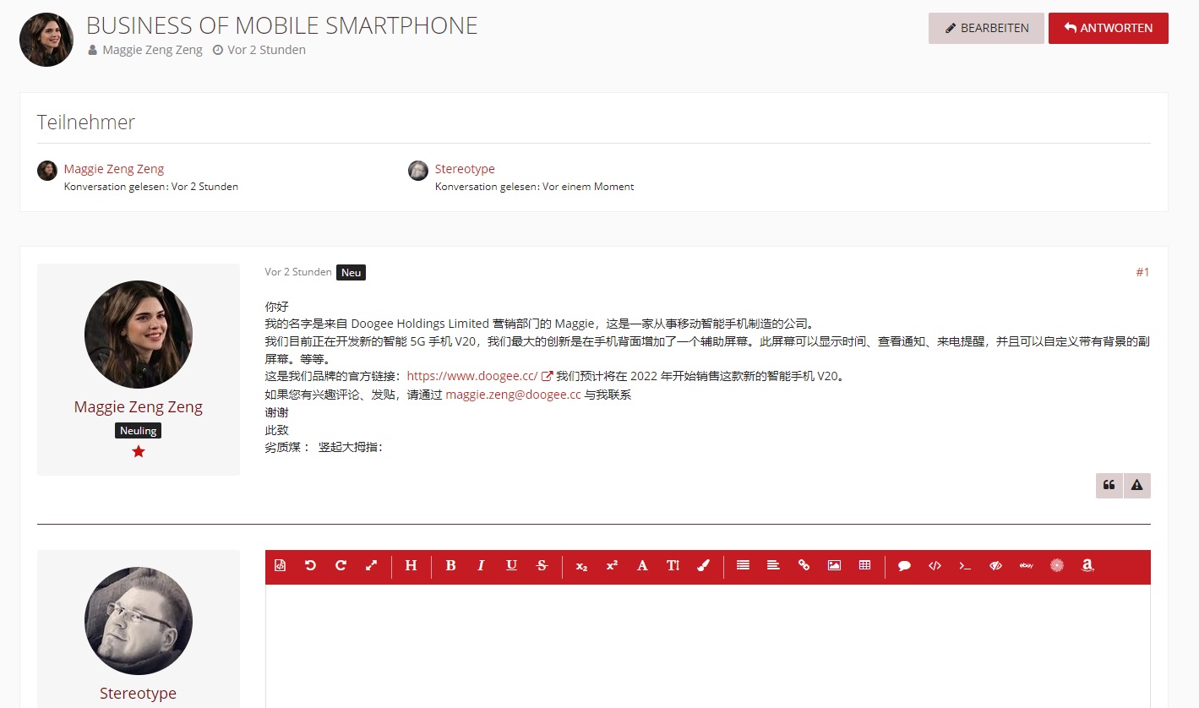The width and height of the screenshot is (1199, 708).
Task: Insert inline code with terminal icon
Action: pyautogui.click(x=965, y=565)
